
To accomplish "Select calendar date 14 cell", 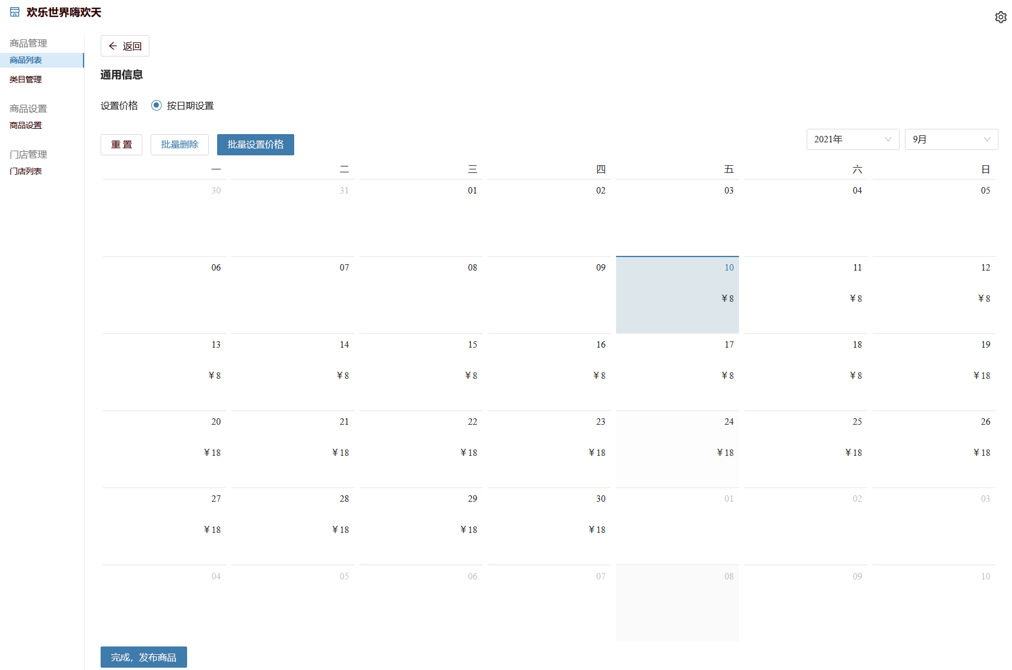I will click(292, 372).
